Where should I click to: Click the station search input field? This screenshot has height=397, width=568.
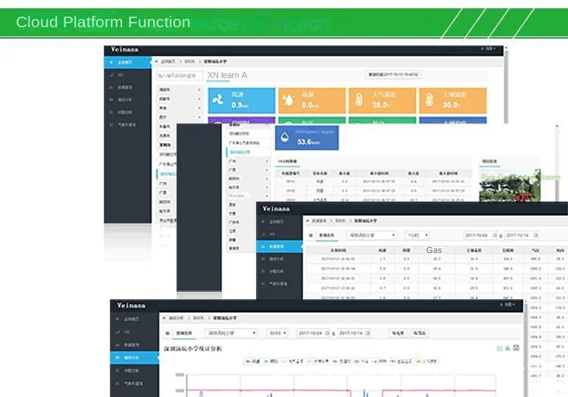pos(179,76)
